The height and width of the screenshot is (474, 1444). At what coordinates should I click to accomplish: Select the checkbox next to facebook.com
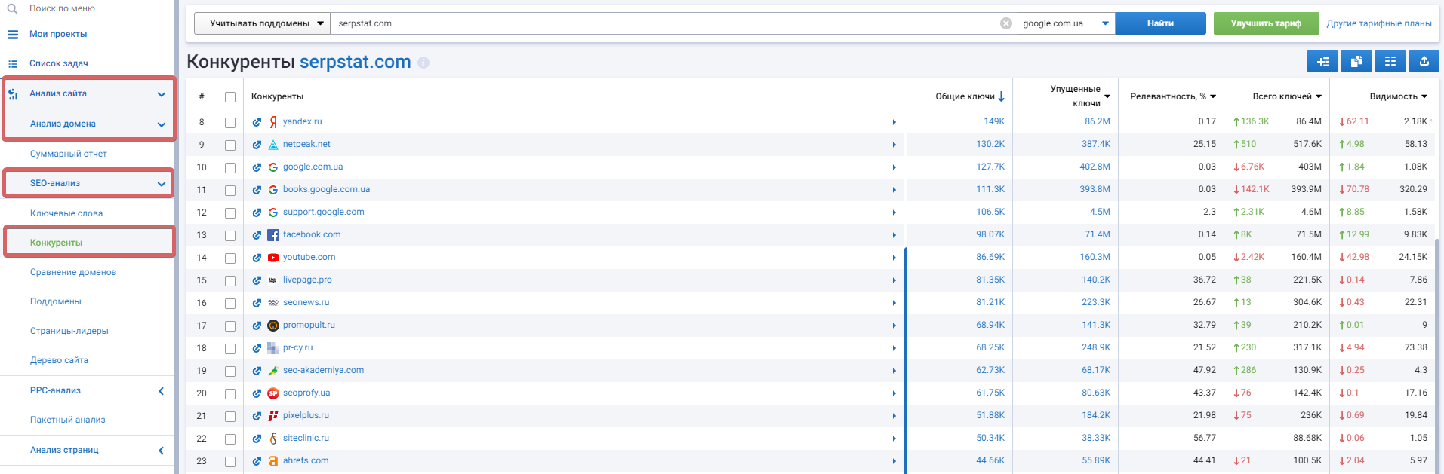tap(230, 235)
